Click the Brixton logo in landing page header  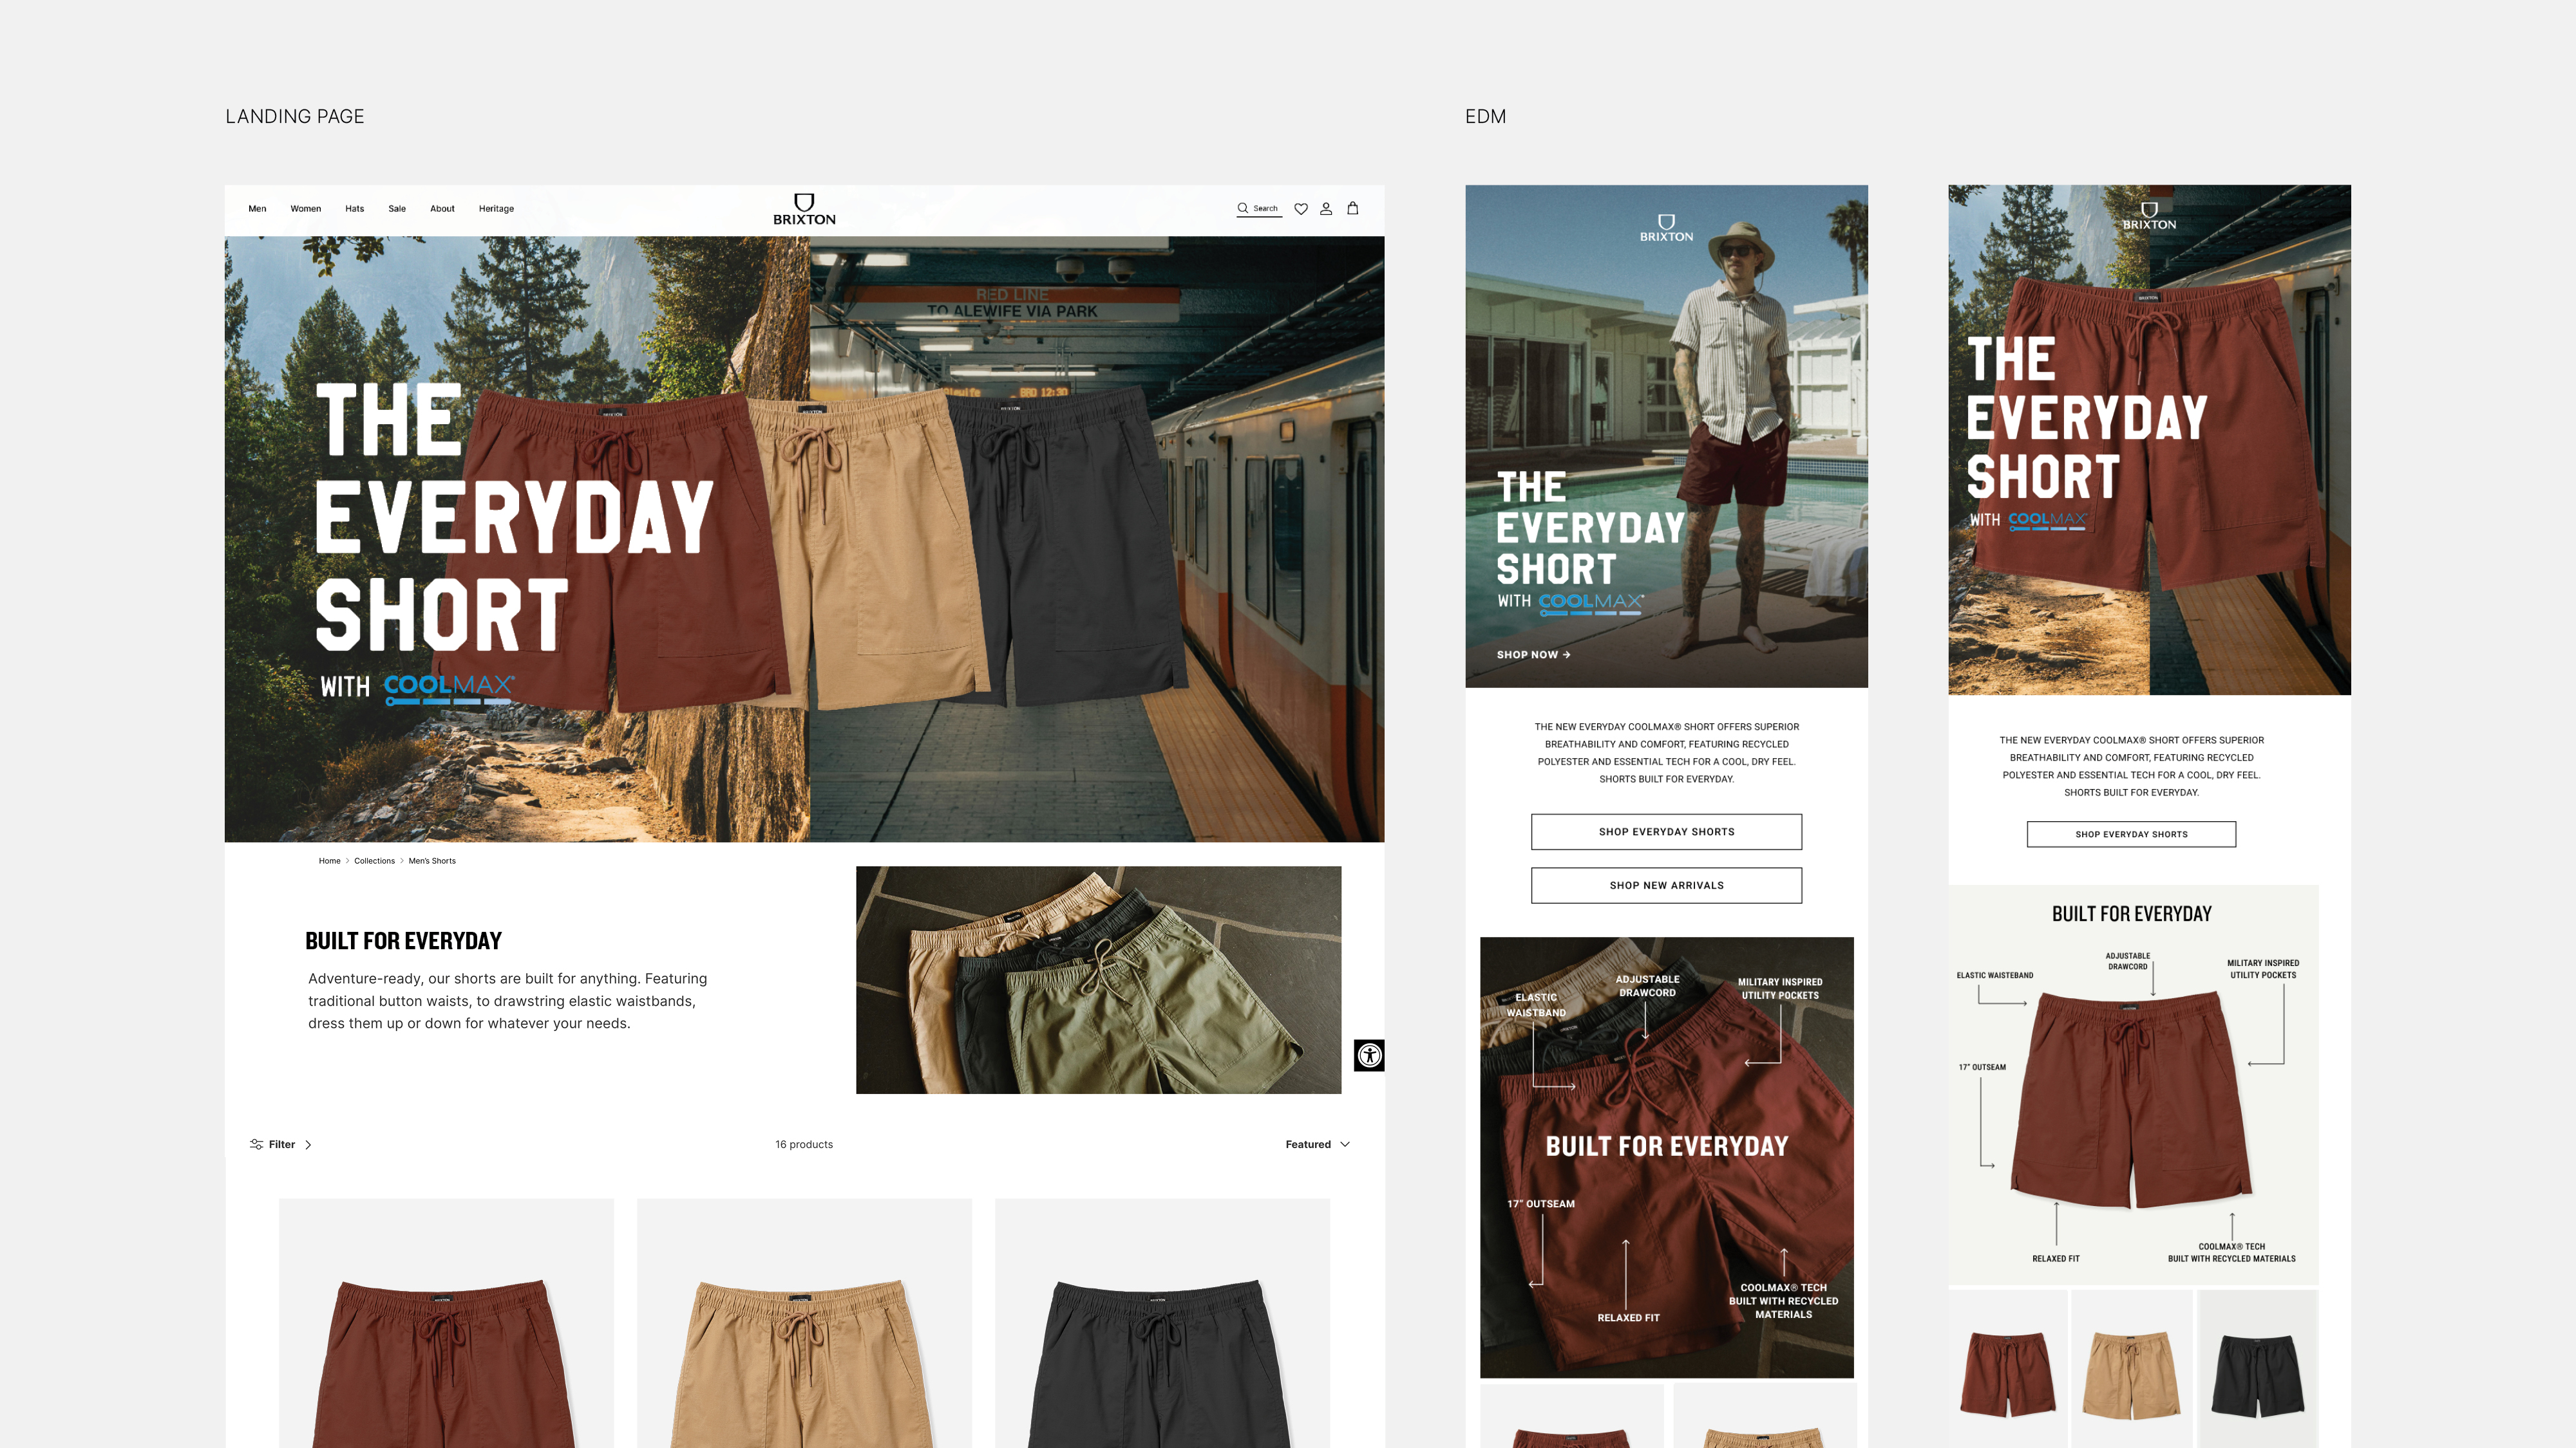[804, 210]
